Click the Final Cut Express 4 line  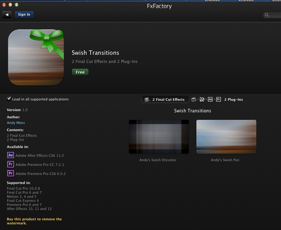[x=23, y=201]
